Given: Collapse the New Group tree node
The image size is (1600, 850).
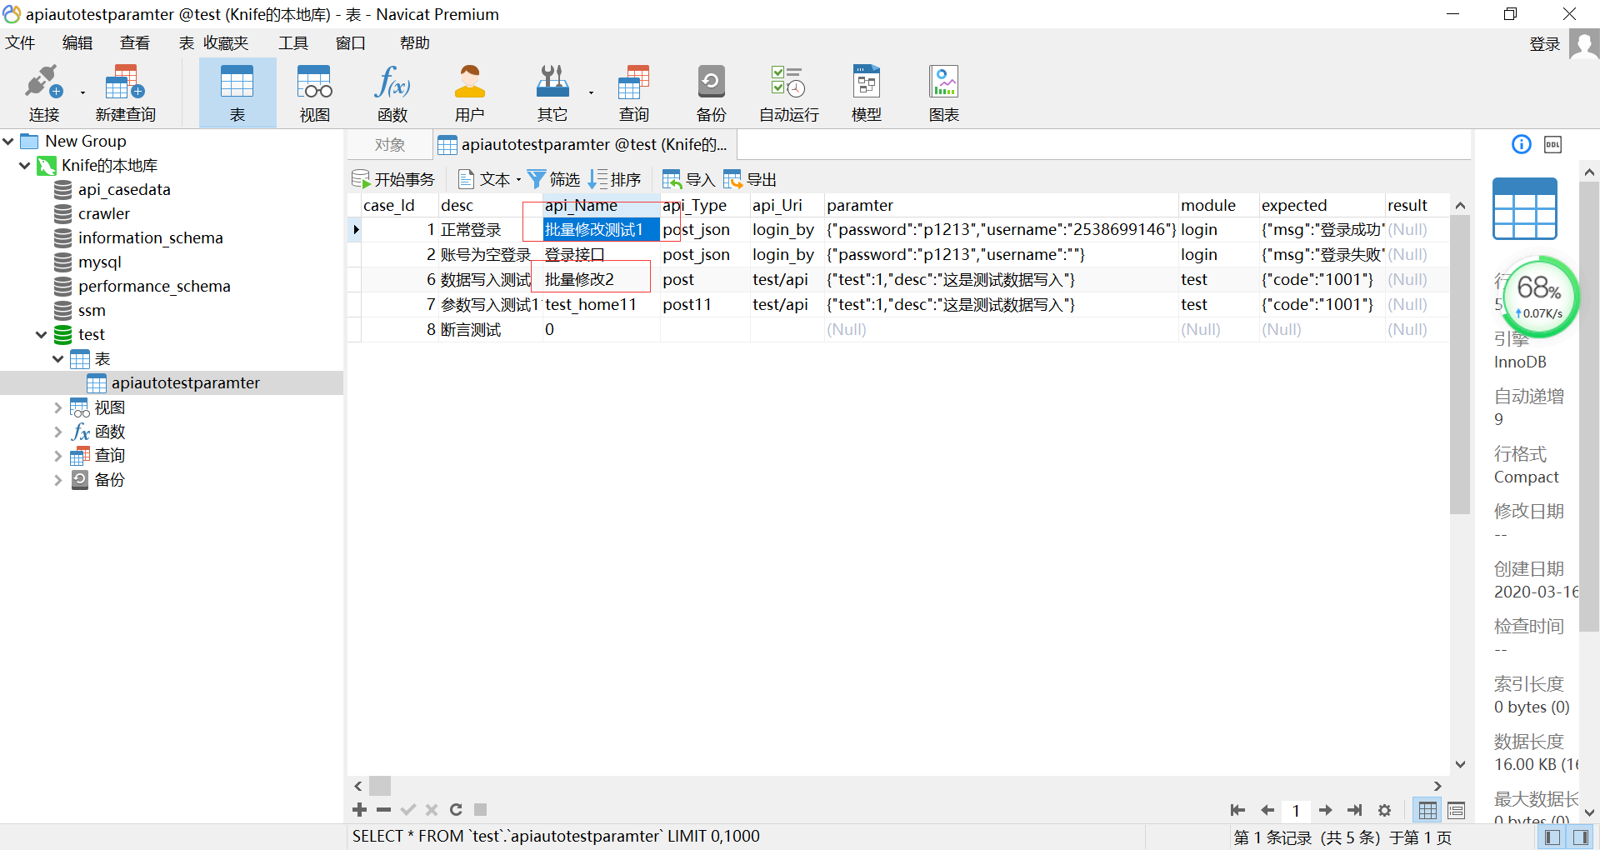Looking at the screenshot, I should pyautogui.click(x=8, y=141).
